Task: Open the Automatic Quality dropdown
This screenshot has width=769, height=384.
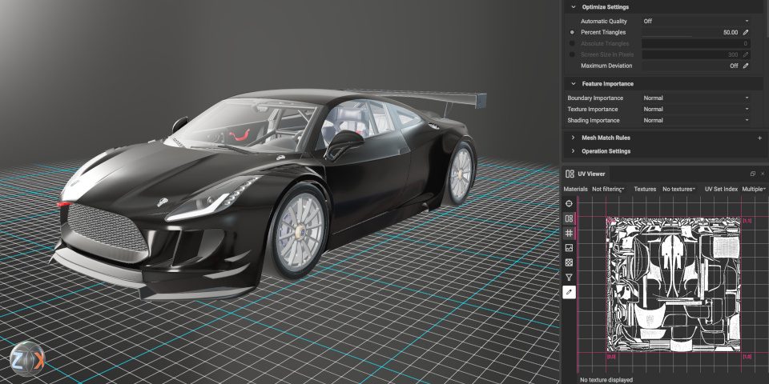Action: (x=695, y=21)
